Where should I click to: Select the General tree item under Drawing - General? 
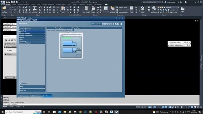[32, 32]
